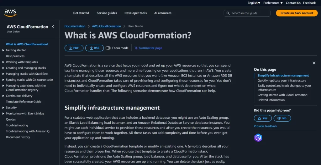This screenshot has height=165, width=321.
Task: Expand Managing extensions with the CloudFormation registry
Action: point(3,86)
